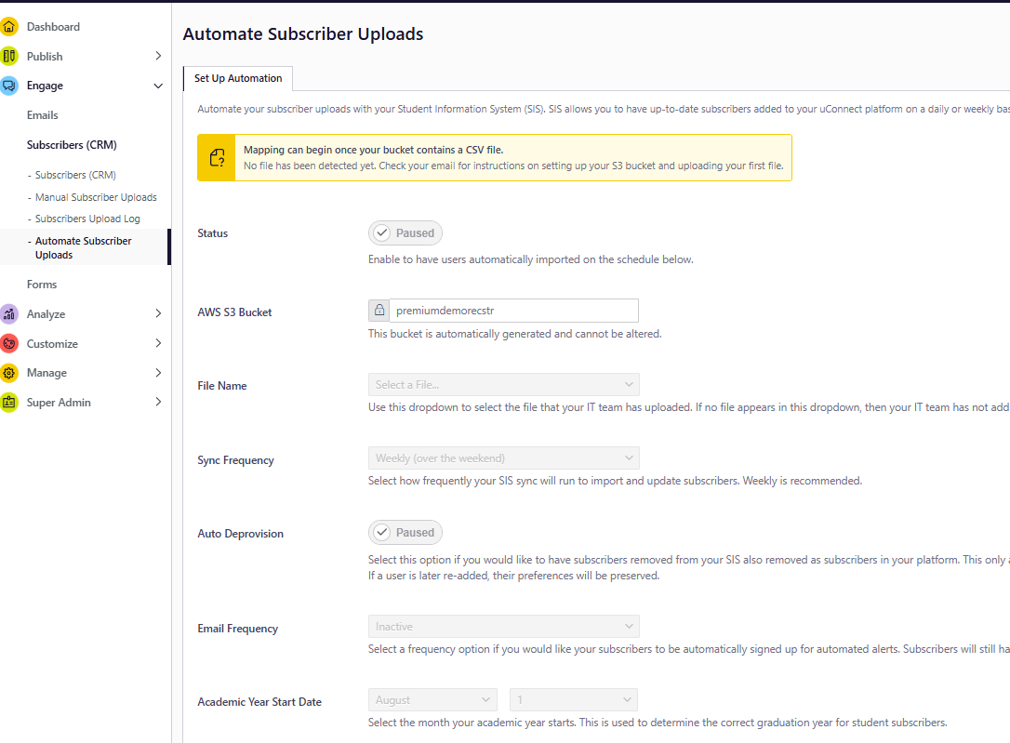The image size is (1010, 743).
Task: Open the Academic Year start month dropdown
Action: [432, 698]
